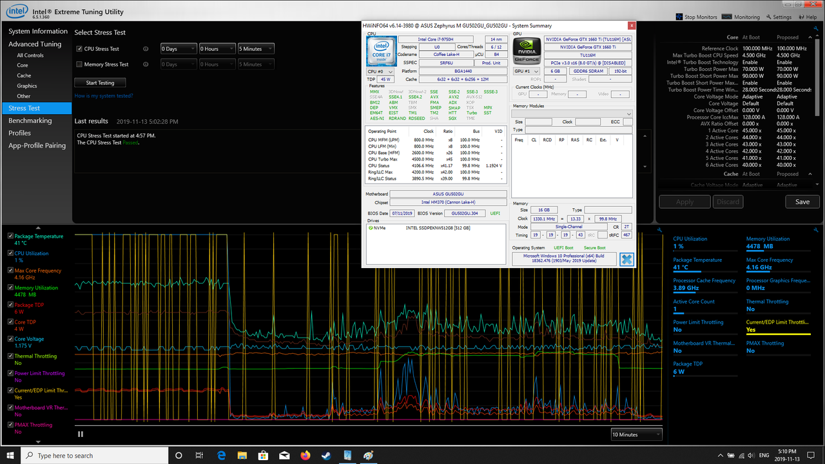Screen dimensions: 825x464
Task: Toggle Thermal Throttling graph checkbox
Action: point(10,356)
